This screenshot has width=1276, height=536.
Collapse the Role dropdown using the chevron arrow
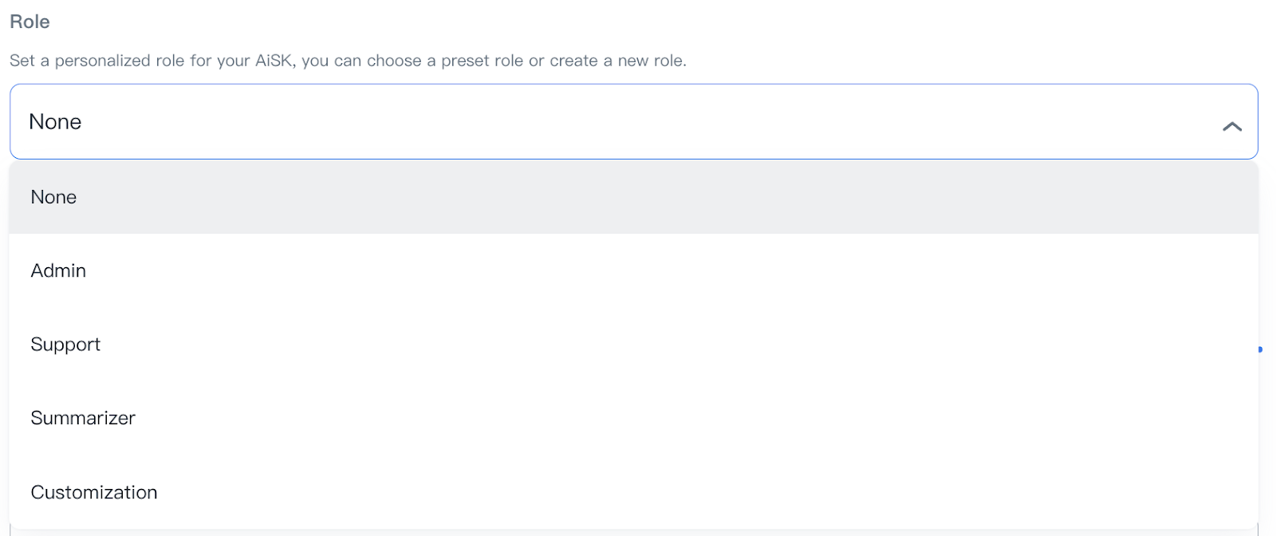point(1231,126)
